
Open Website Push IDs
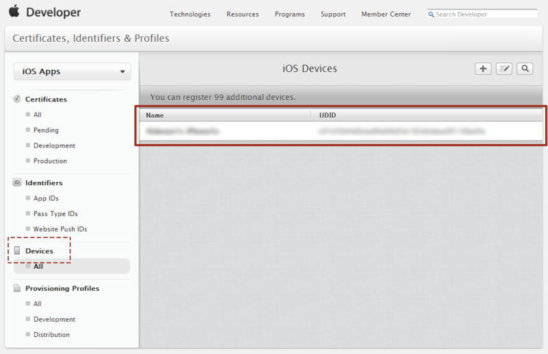click(60, 229)
